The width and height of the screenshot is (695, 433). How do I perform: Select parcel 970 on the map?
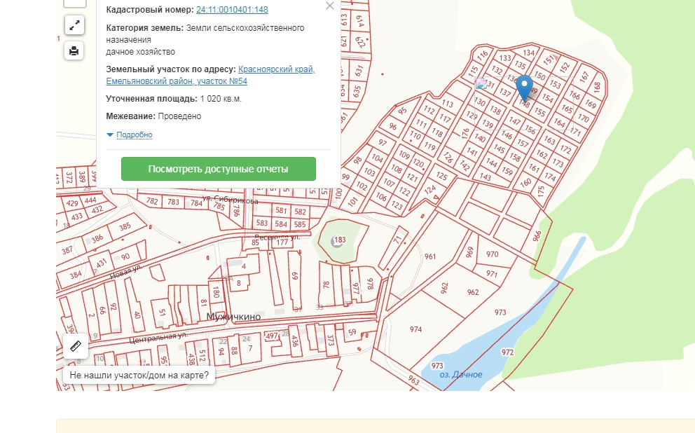(492, 254)
